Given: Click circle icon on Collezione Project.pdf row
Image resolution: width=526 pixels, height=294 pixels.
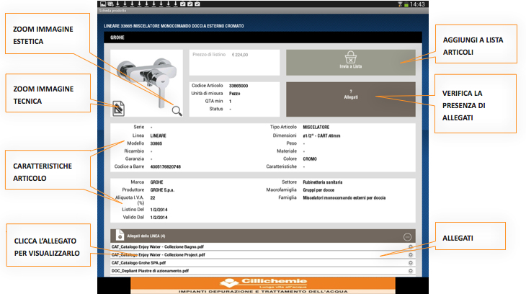Looking at the screenshot, I should click(x=410, y=255).
